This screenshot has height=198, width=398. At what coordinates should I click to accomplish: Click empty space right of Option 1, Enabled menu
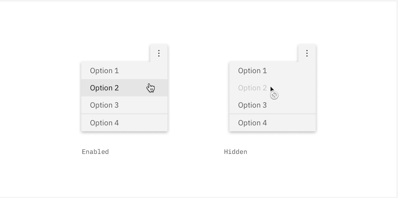[x=145, y=71]
